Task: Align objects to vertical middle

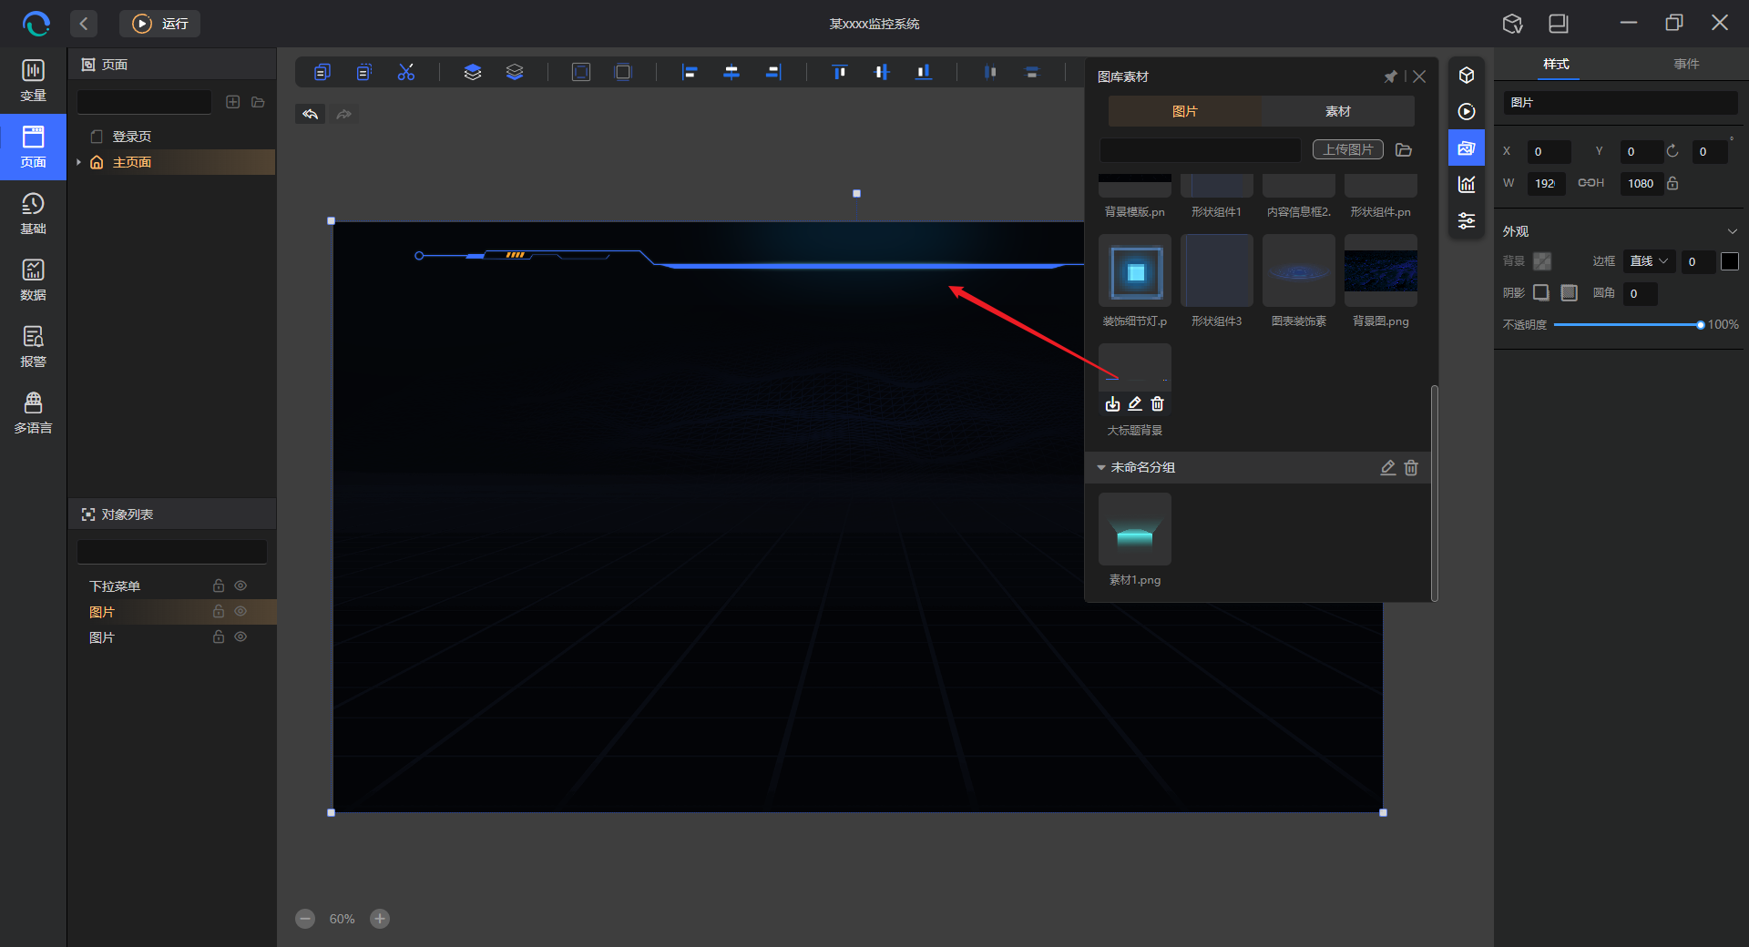Action: coord(882,72)
